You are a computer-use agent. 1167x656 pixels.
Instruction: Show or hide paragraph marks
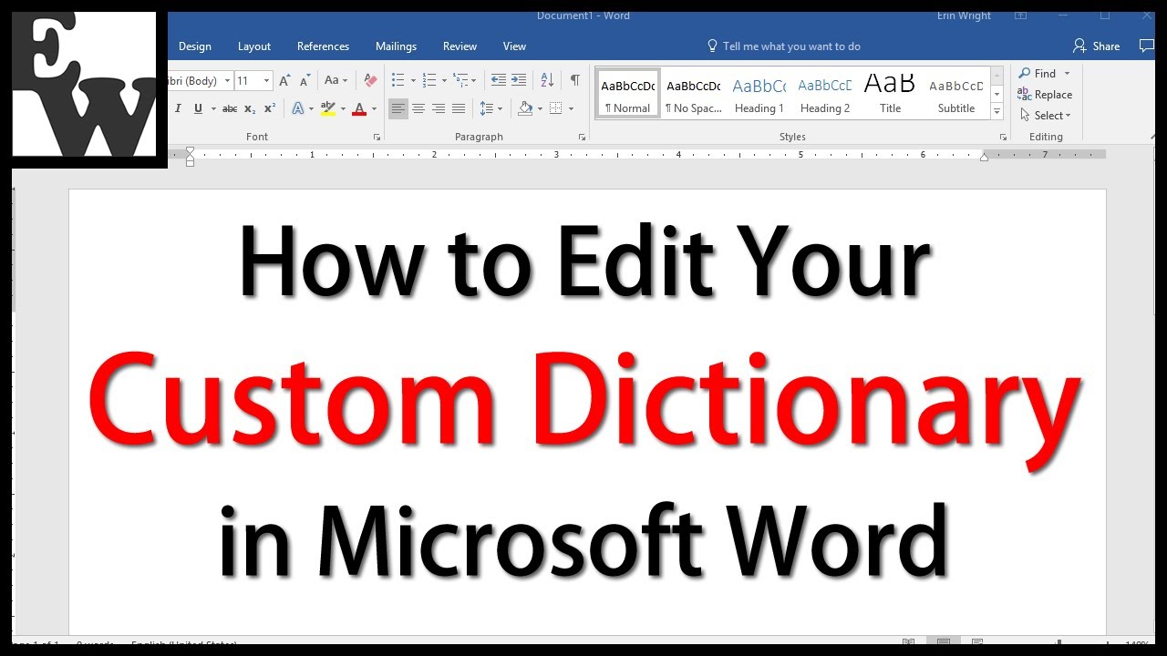pyautogui.click(x=574, y=80)
